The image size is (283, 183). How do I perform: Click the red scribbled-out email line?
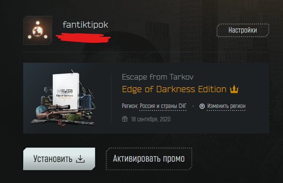pyautogui.click(x=83, y=38)
